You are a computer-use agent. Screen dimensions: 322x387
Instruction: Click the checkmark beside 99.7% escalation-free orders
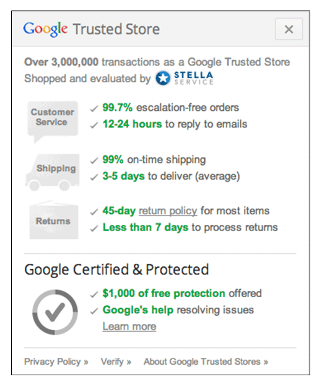pyautogui.click(x=94, y=108)
